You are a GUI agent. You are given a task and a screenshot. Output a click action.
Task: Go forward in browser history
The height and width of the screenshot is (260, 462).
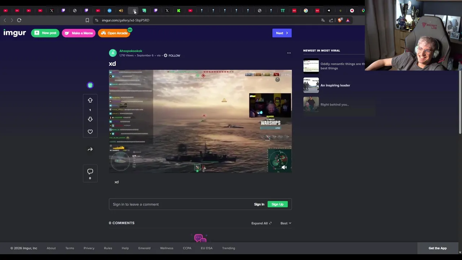pos(12,20)
